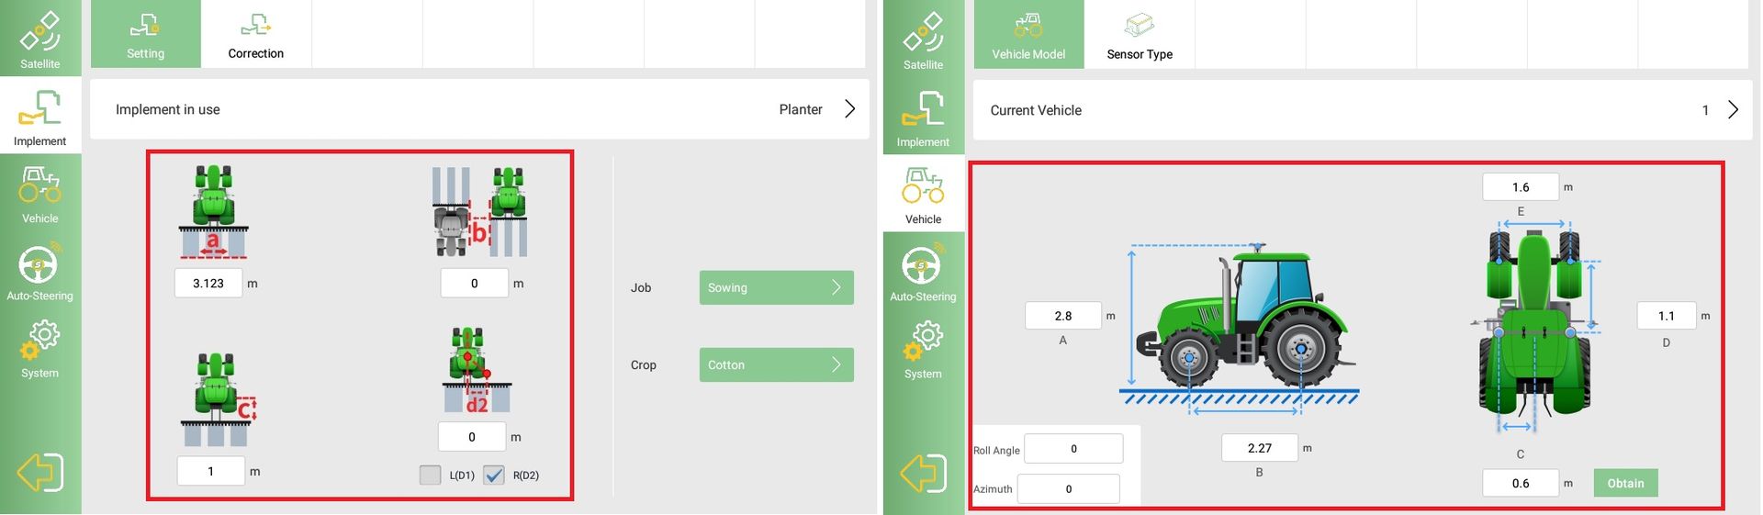Enable the L(D1) checkbox
The image size is (1763, 515).
click(430, 475)
